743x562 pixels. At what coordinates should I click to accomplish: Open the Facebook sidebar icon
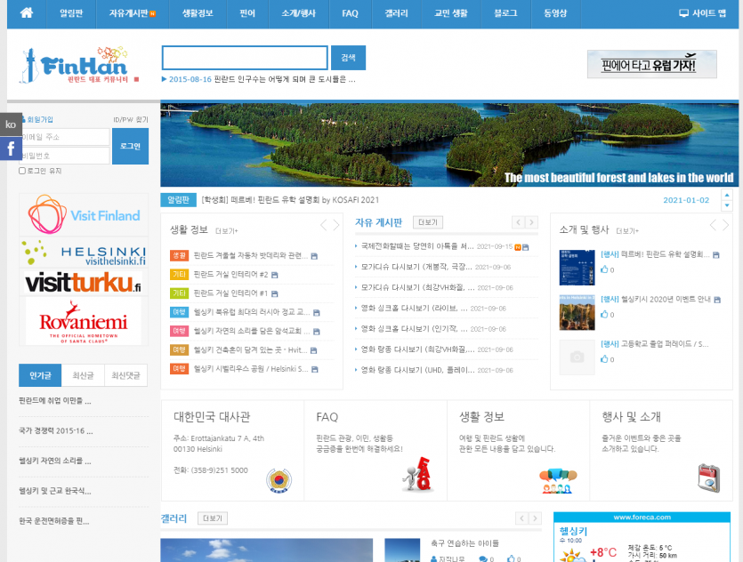11,149
